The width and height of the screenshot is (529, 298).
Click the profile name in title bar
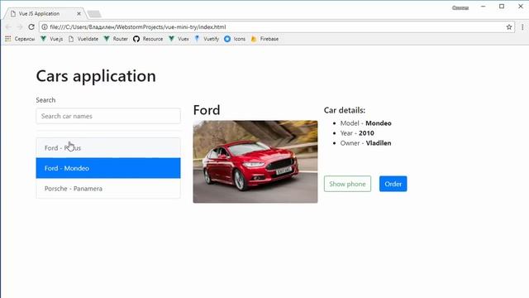[x=460, y=7]
